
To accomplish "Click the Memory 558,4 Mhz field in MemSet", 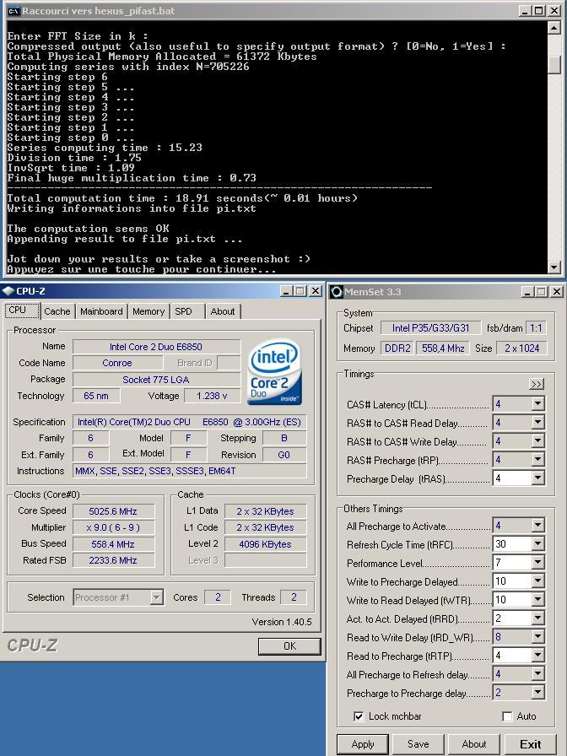I will click(443, 348).
